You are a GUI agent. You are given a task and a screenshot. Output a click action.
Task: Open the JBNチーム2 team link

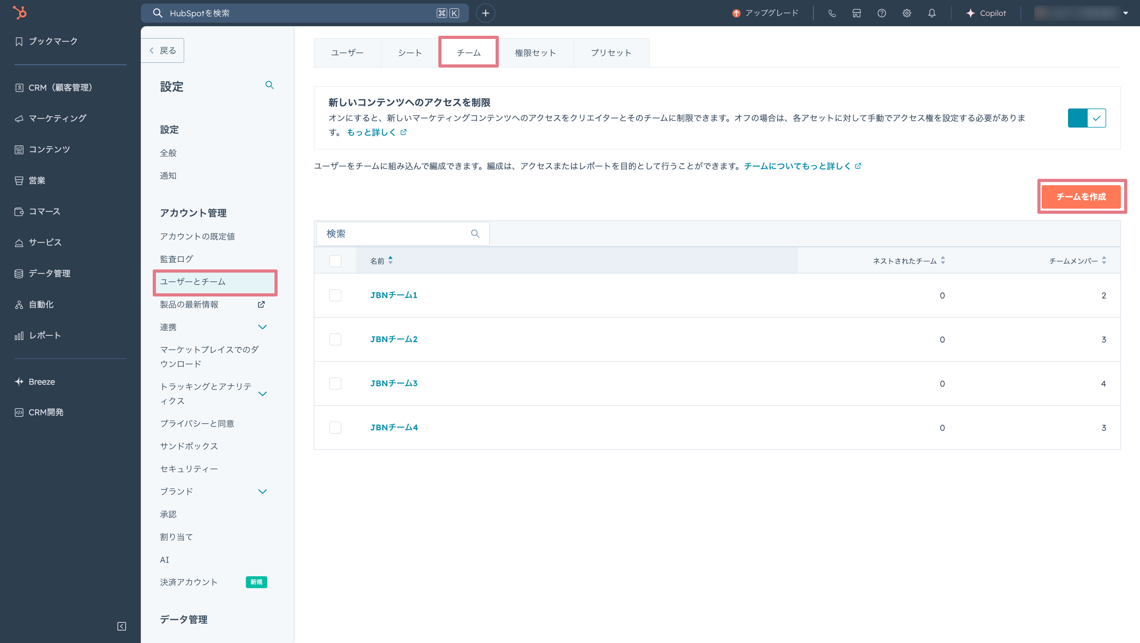(394, 339)
